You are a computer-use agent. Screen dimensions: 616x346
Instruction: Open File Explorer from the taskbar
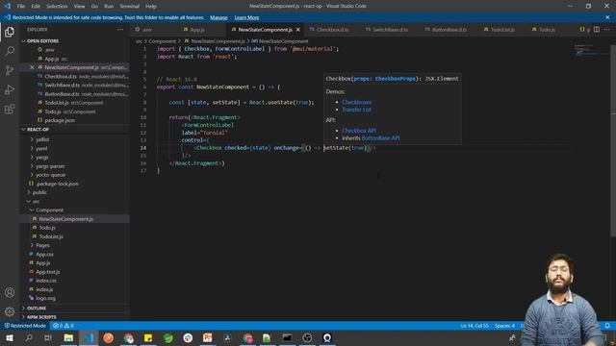(68, 337)
